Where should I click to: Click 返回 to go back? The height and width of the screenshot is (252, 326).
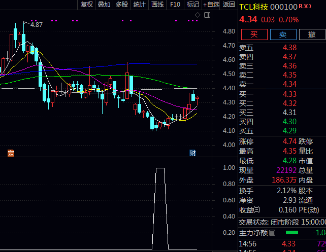[x=229, y=5]
